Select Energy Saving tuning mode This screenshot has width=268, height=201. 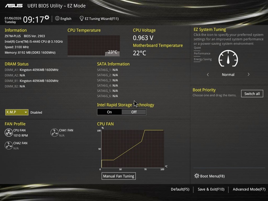coord(203,59)
